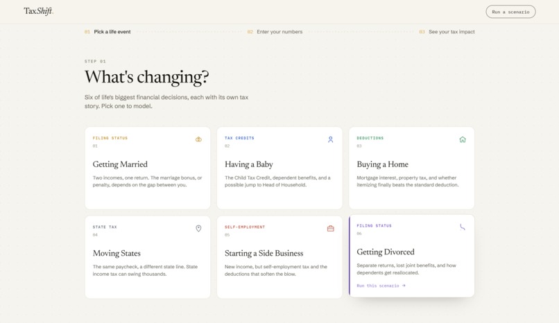Click the DEDUCTIONS category label

point(370,138)
